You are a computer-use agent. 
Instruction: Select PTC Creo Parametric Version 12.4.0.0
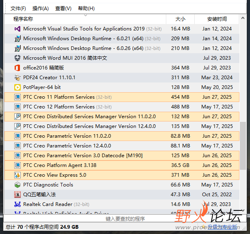[122, 146]
